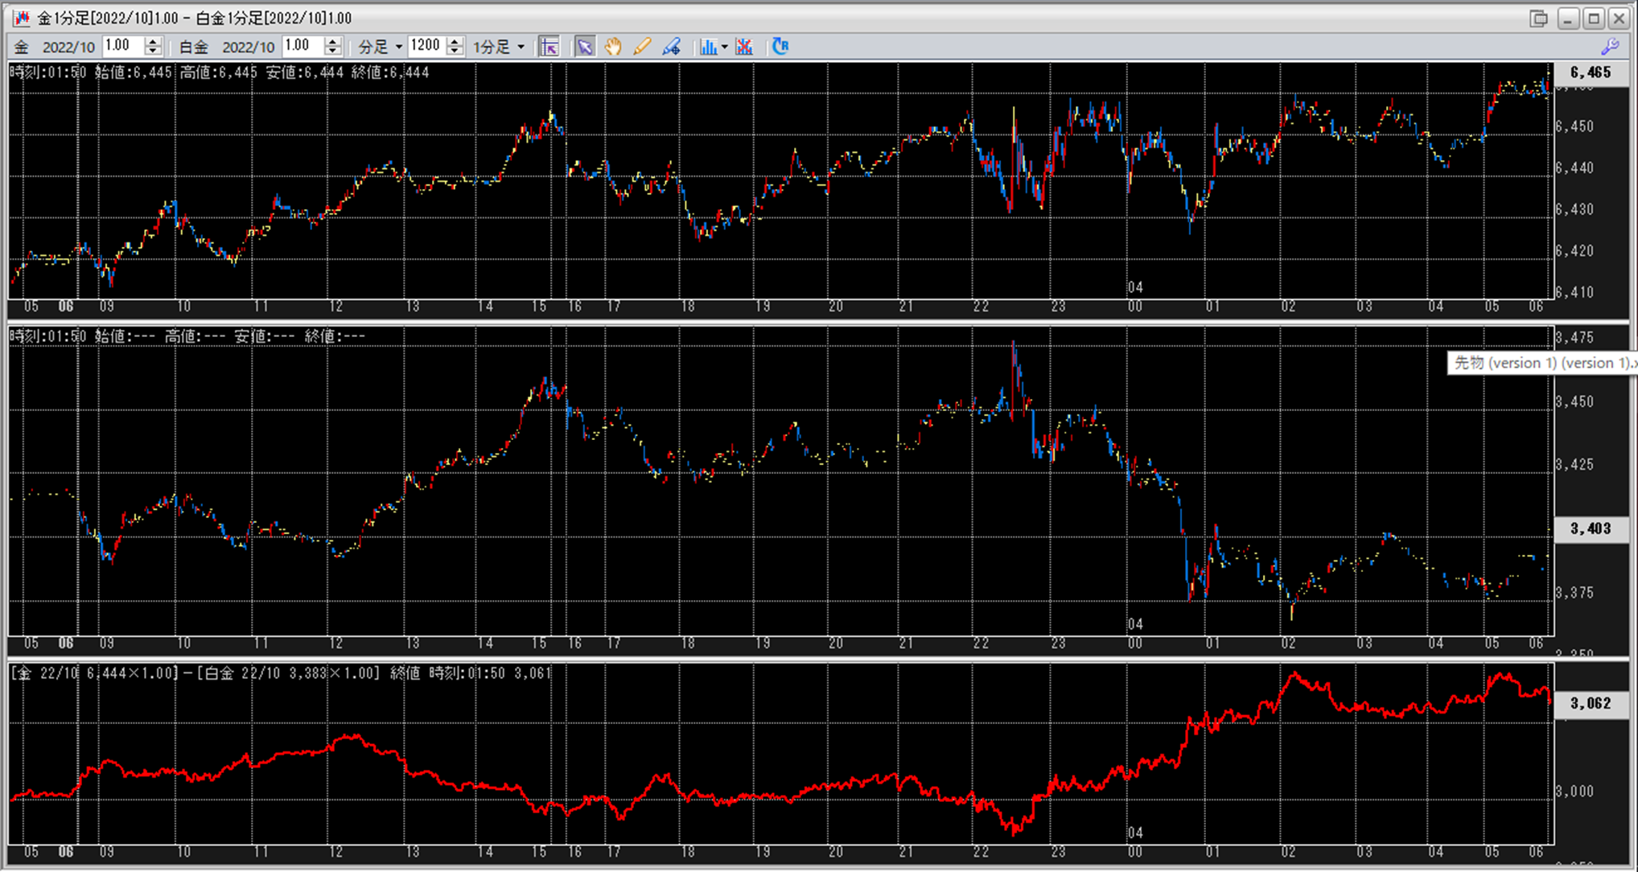Open dropdown arrow next to bar chart icon
1638x872 pixels.
coord(724,47)
